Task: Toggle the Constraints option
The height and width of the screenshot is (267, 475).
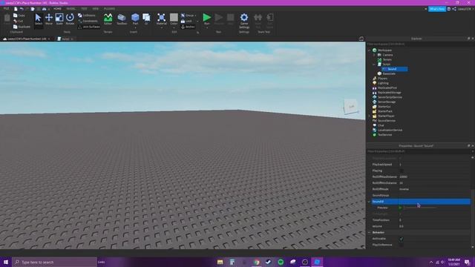Action: click(x=88, y=21)
